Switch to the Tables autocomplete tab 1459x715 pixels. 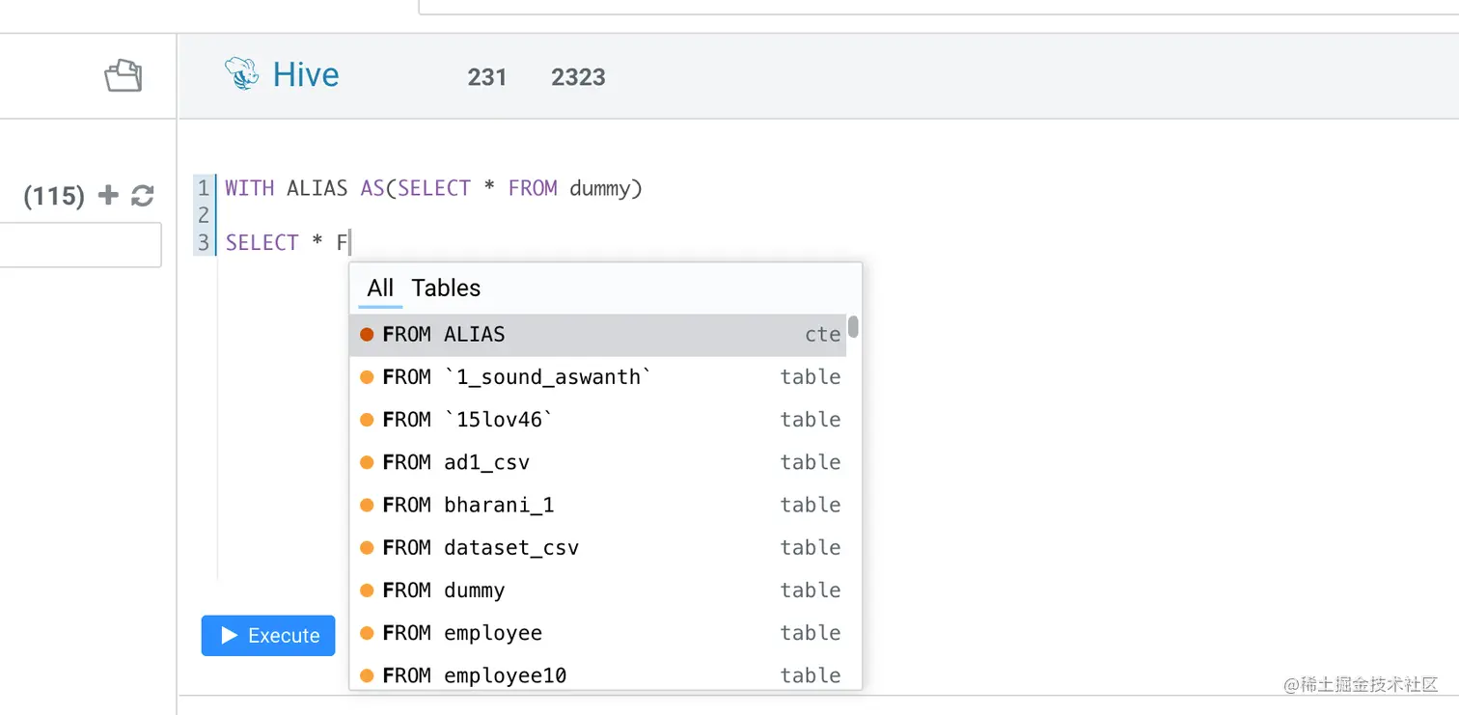point(446,288)
